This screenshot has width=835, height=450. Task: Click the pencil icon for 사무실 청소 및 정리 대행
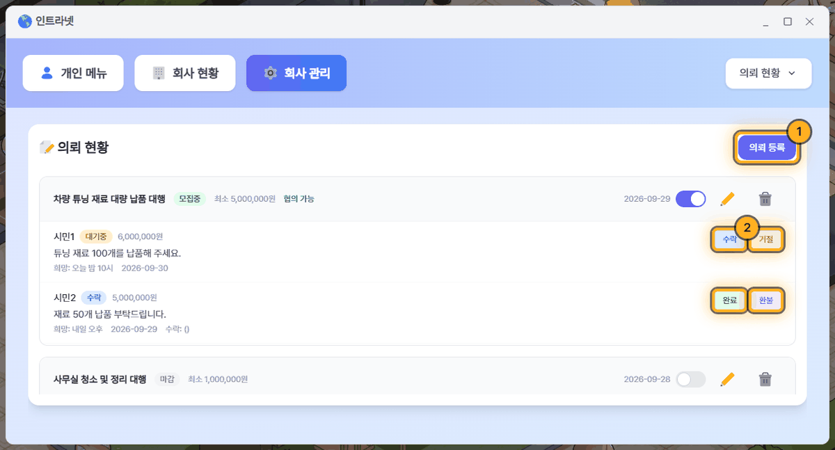(x=727, y=379)
